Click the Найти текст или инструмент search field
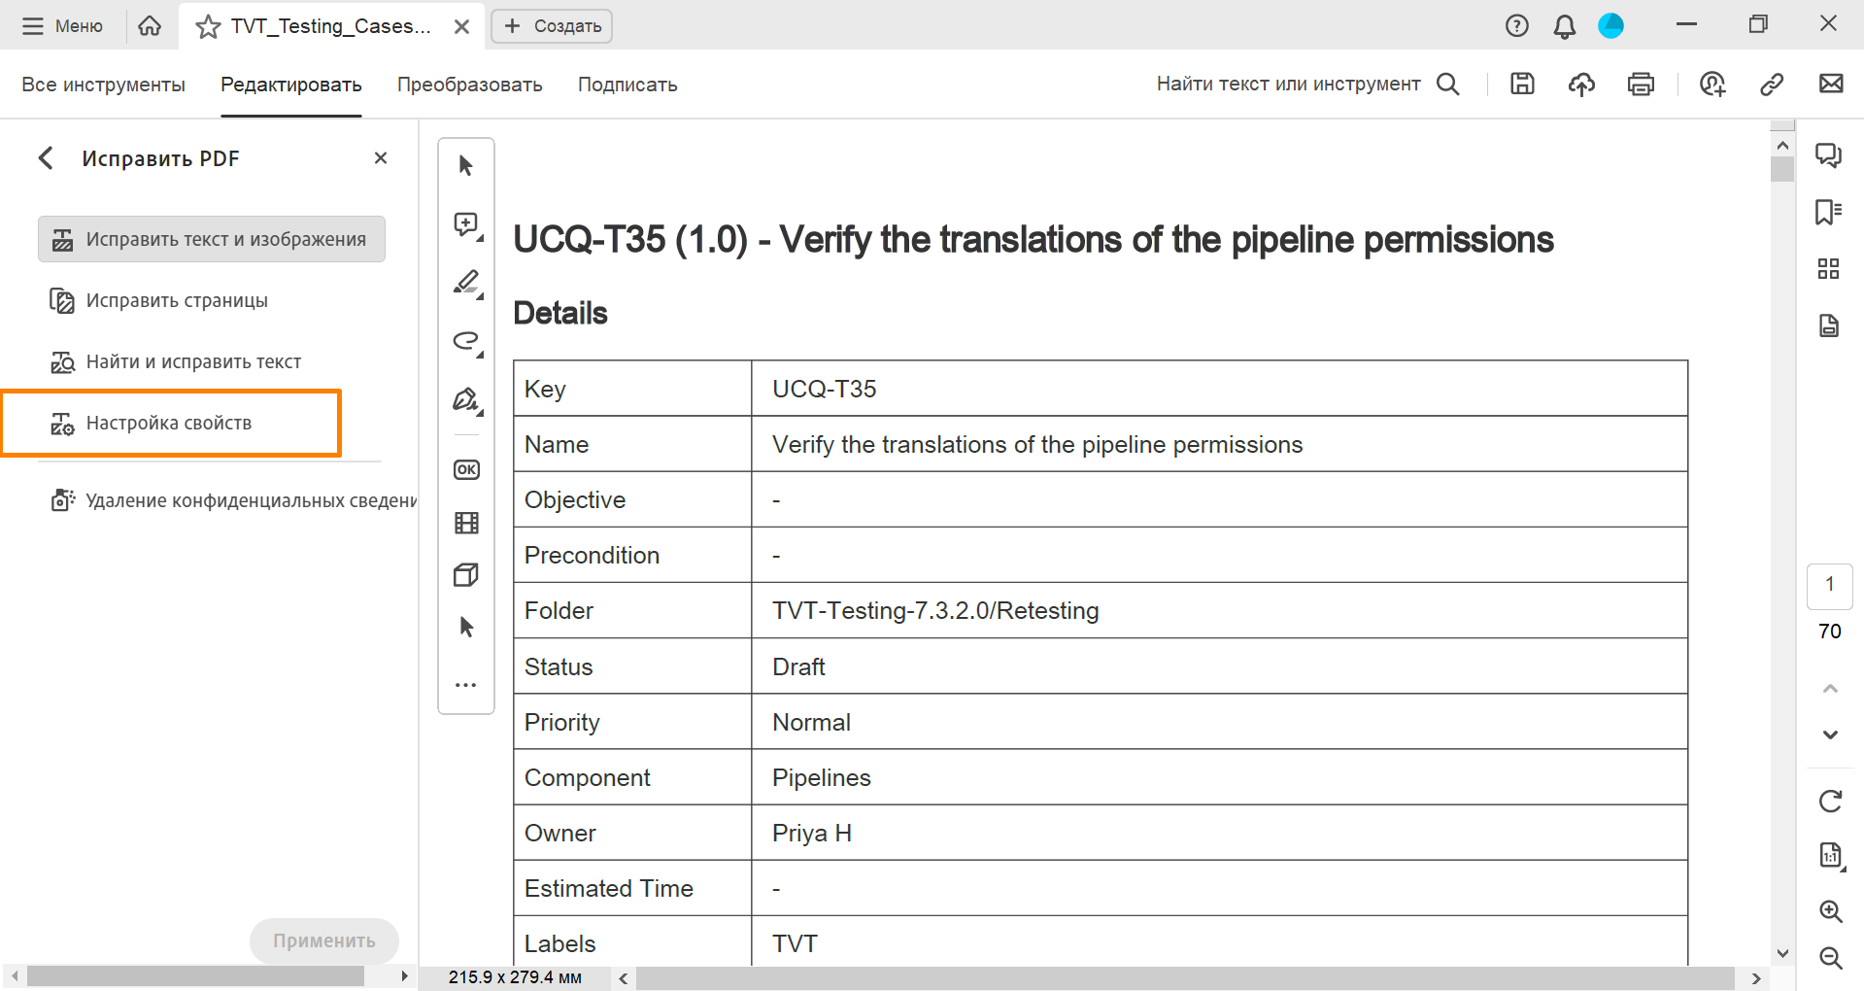The height and width of the screenshot is (991, 1864). (x=1288, y=85)
